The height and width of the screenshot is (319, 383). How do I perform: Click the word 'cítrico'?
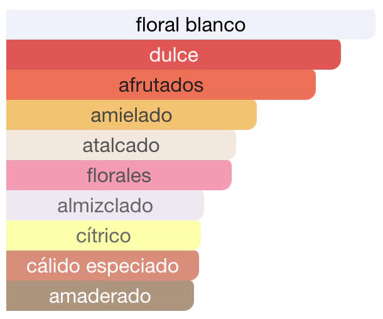point(104,235)
